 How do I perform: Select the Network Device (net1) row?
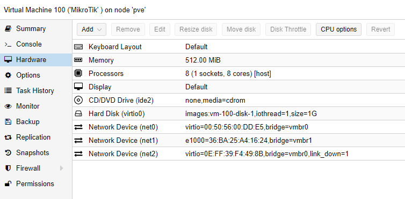[238, 140]
